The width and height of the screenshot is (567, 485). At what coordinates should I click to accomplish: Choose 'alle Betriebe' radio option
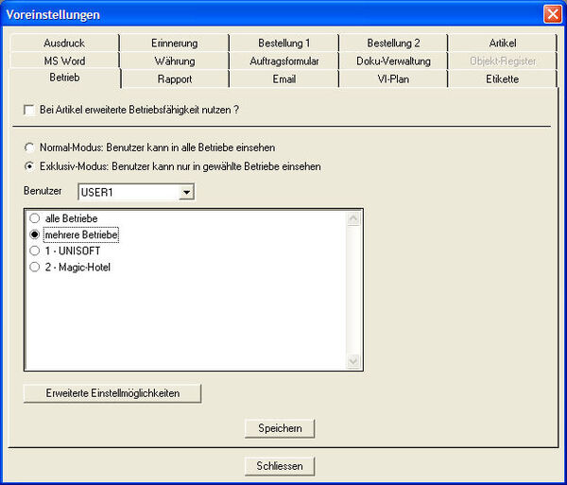(35, 218)
